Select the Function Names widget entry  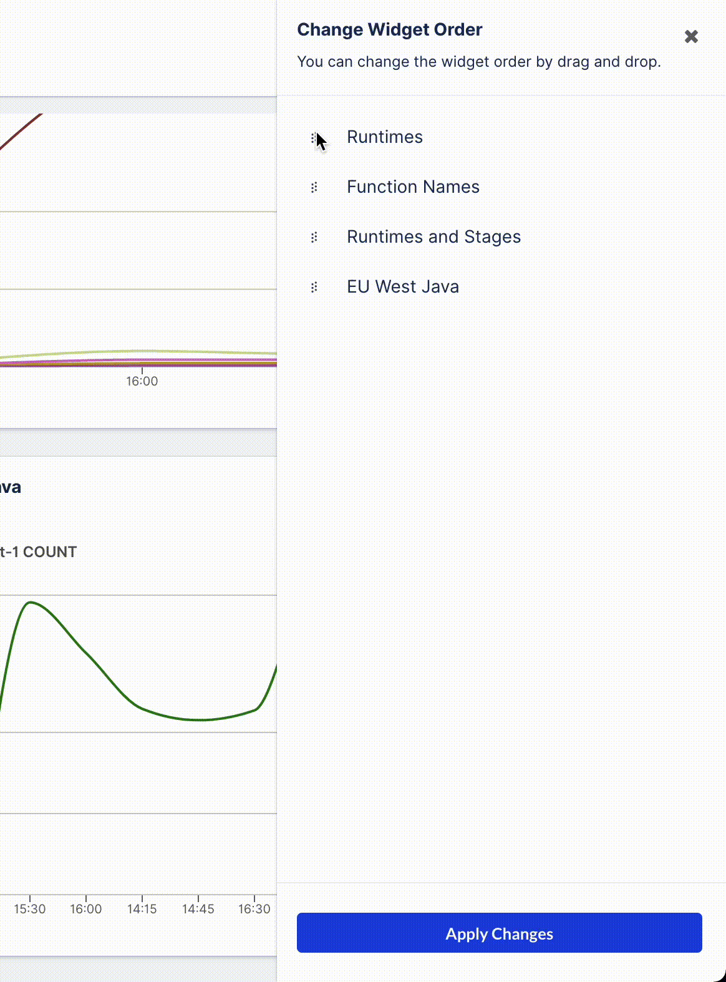pos(413,187)
